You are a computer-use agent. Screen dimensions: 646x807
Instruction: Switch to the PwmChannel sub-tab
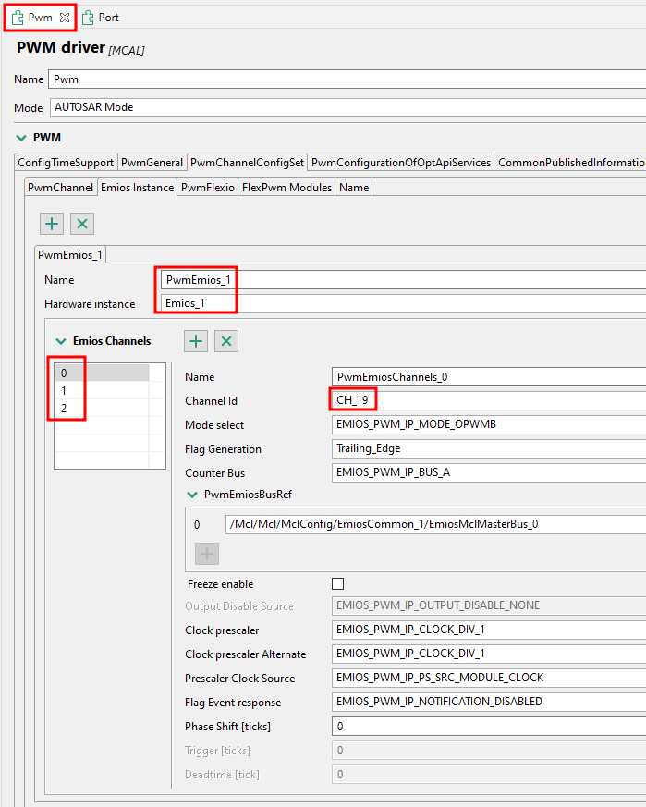point(60,188)
